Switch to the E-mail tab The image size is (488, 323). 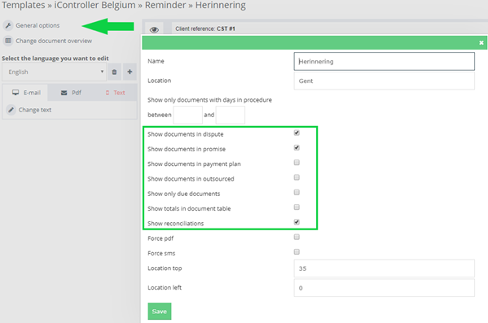26,93
